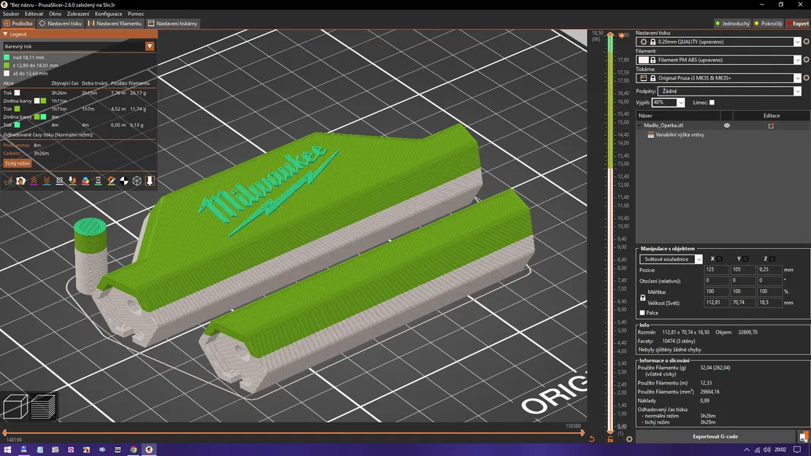Open the Barevný tisk view type dropdown
This screenshot has height=456, width=811.
click(x=79, y=46)
